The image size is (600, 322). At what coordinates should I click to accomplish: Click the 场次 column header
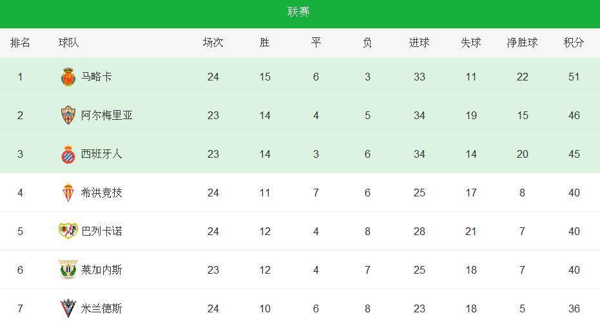(x=213, y=43)
